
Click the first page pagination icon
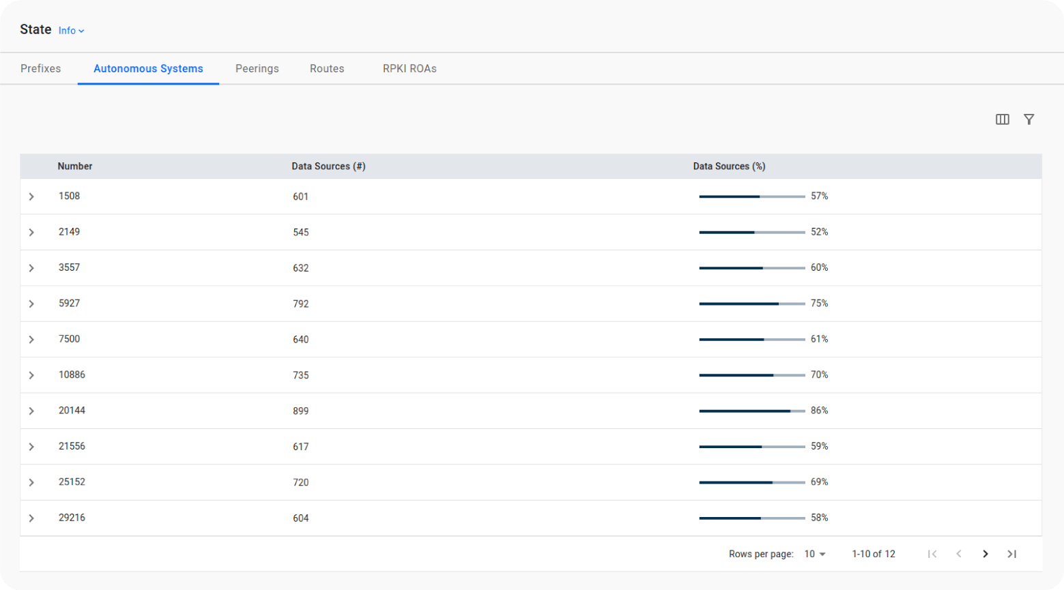coord(932,554)
